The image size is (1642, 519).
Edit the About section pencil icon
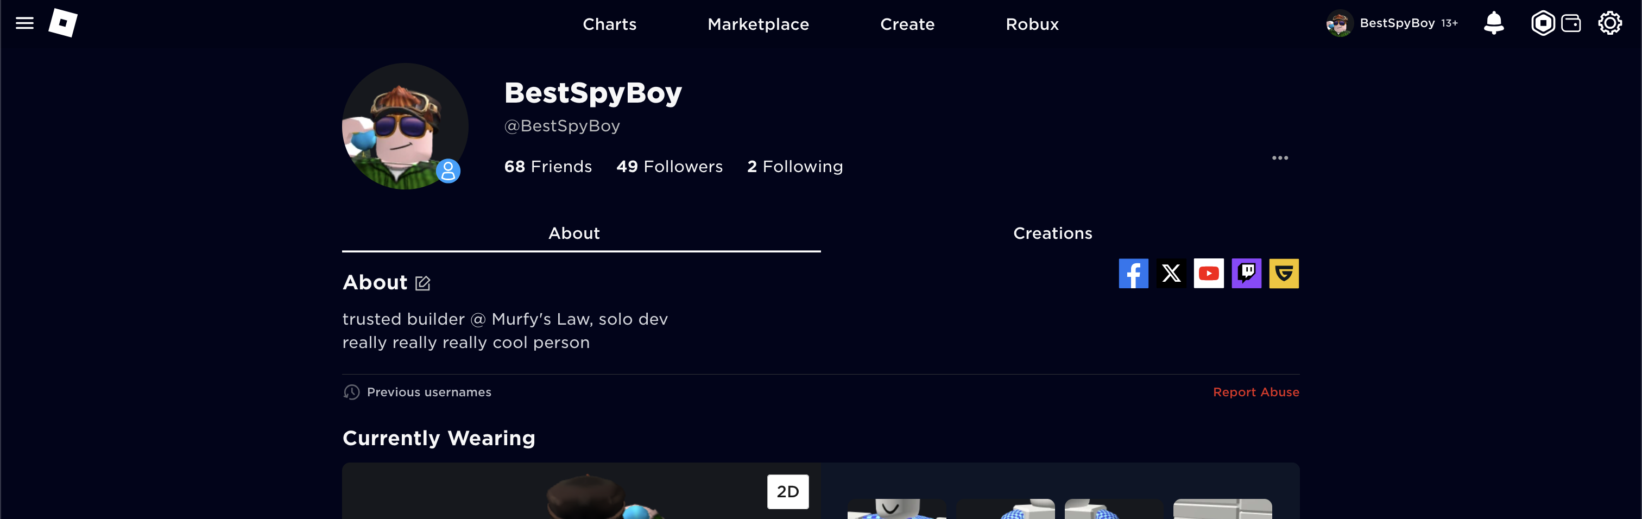tap(422, 283)
